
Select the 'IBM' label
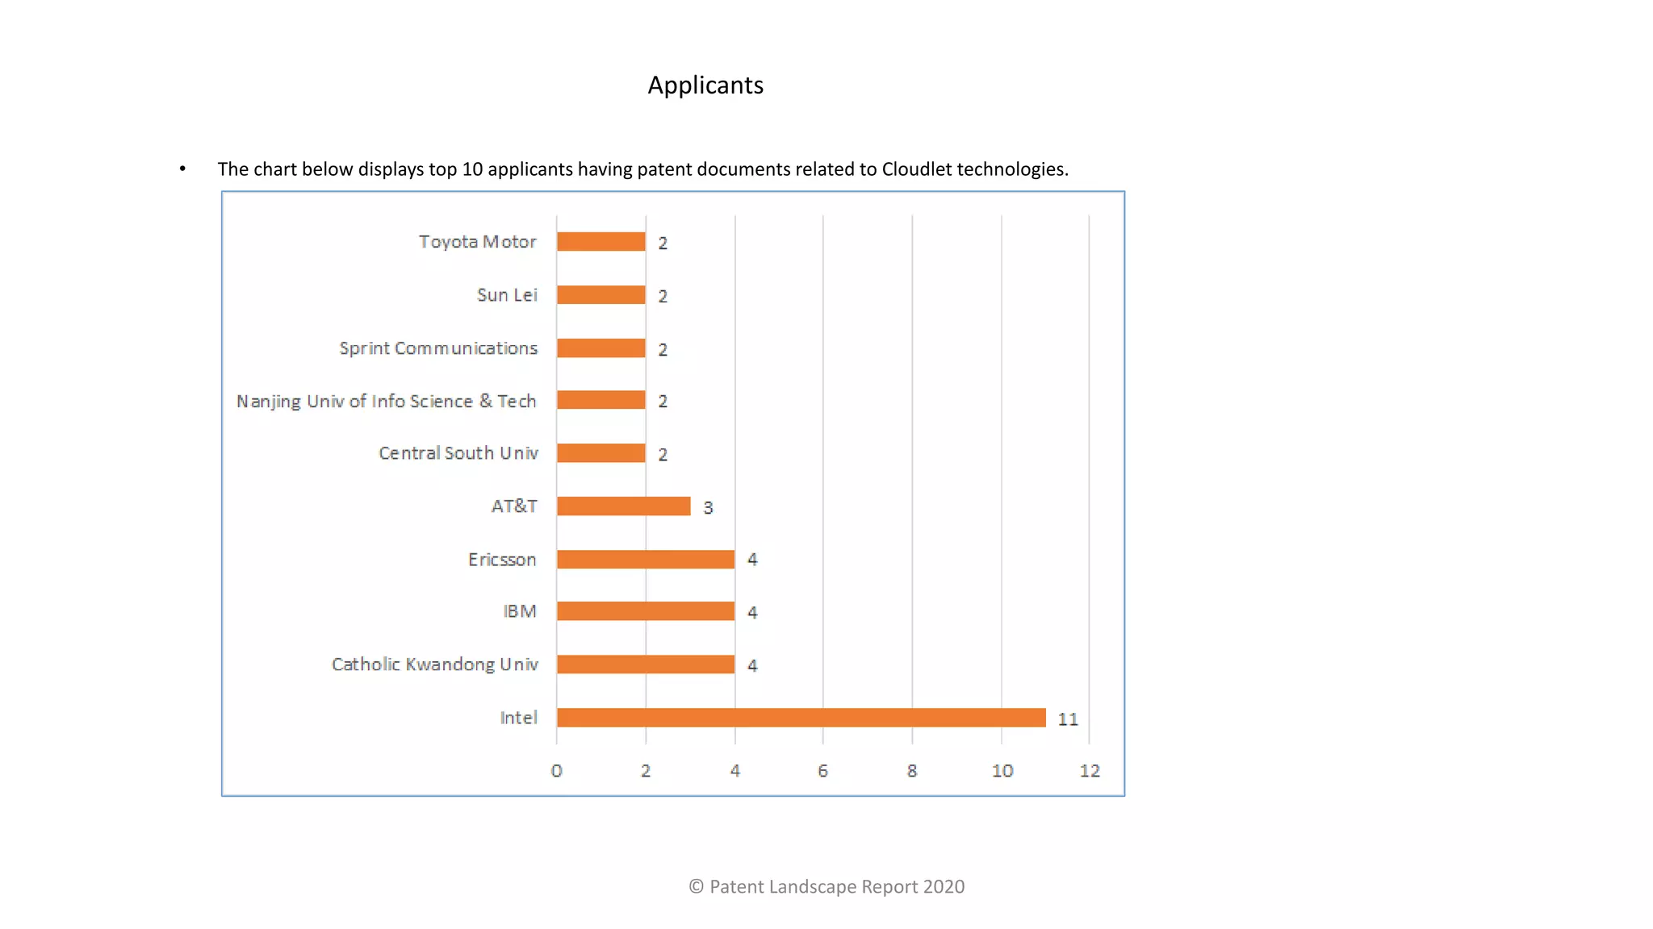click(x=520, y=611)
